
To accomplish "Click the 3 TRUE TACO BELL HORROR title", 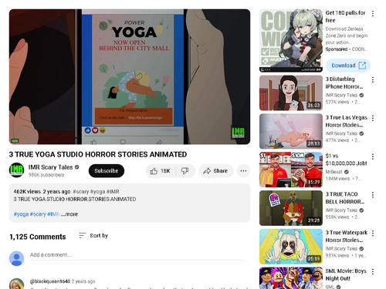I will point(345,198).
